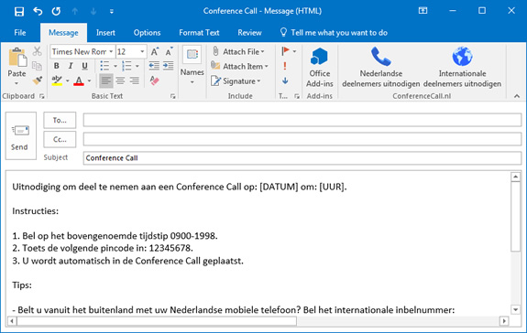The width and height of the screenshot is (527, 333).
Task: Click the Cut scissors icon
Action: coord(37,51)
